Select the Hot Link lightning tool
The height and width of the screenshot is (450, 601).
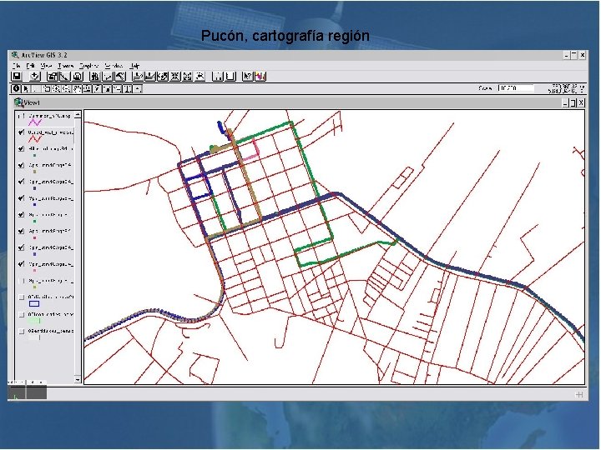(97, 89)
